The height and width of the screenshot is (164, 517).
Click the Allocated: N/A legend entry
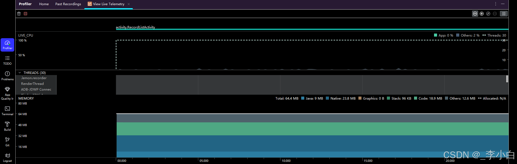492,99
